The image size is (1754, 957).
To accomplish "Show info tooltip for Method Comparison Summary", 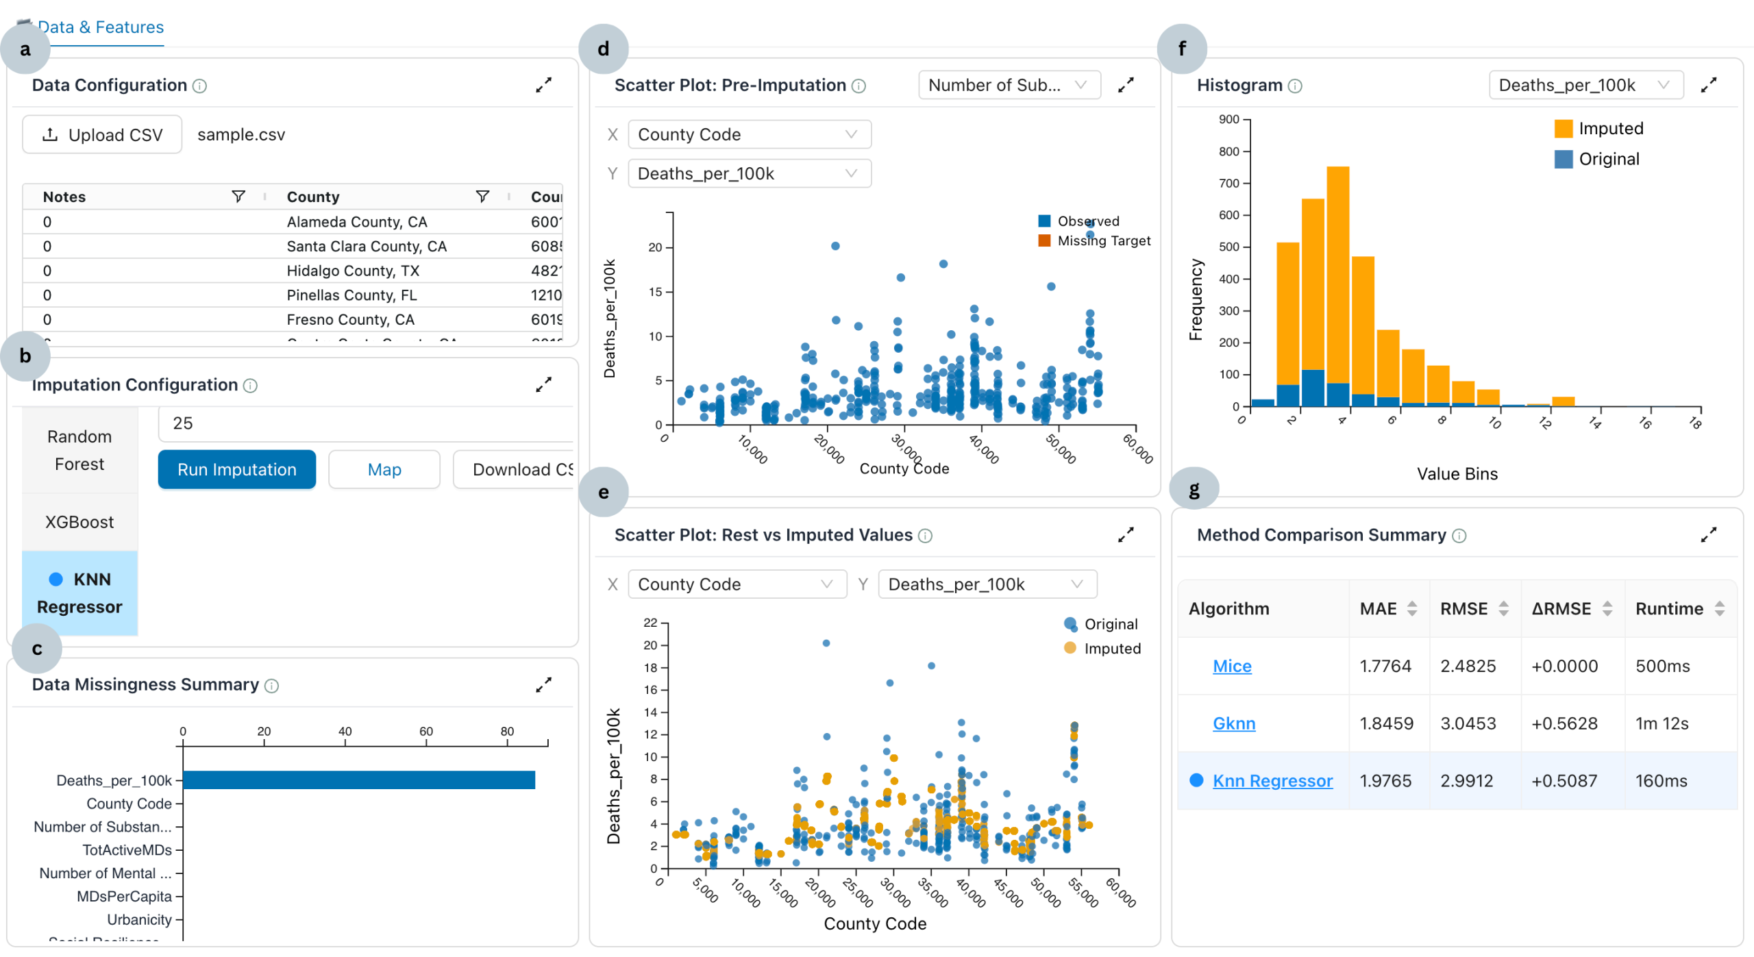I will tap(1459, 536).
